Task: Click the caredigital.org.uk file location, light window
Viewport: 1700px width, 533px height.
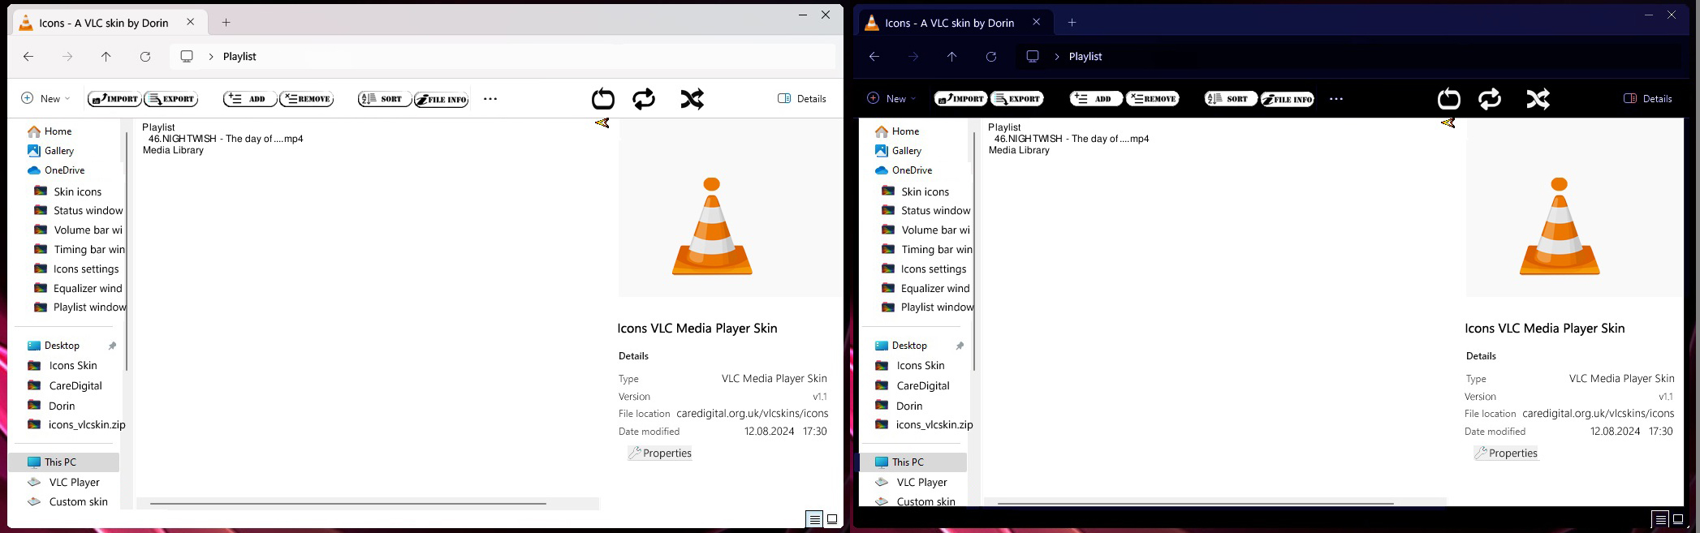Action: [x=753, y=414]
